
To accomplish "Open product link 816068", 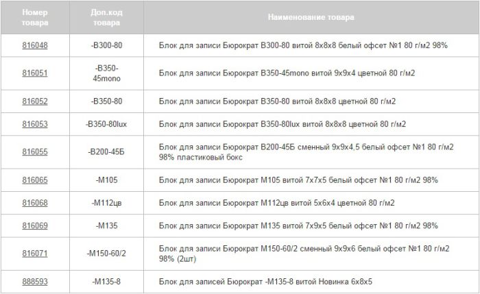I will [35, 203].
